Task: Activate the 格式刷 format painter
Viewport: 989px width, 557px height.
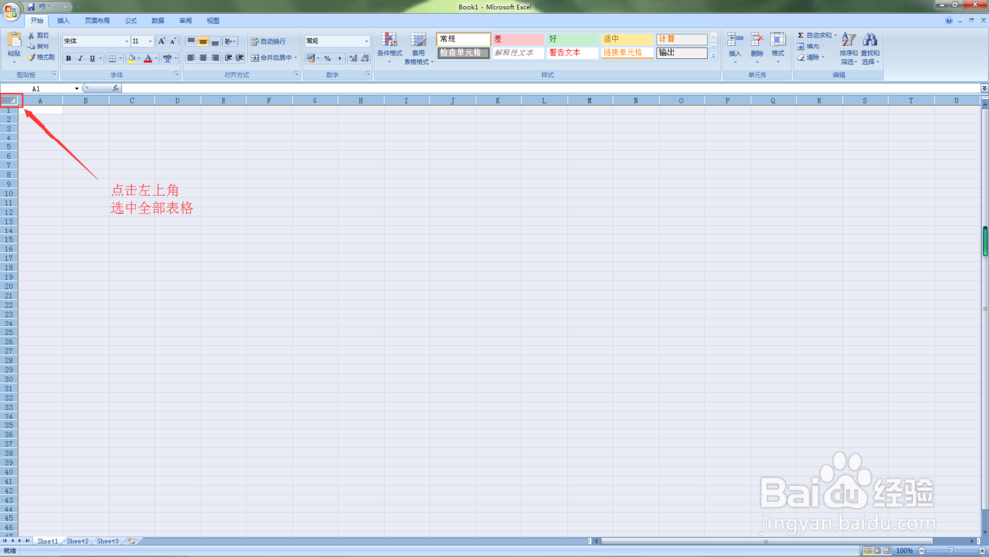Action: coord(41,57)
